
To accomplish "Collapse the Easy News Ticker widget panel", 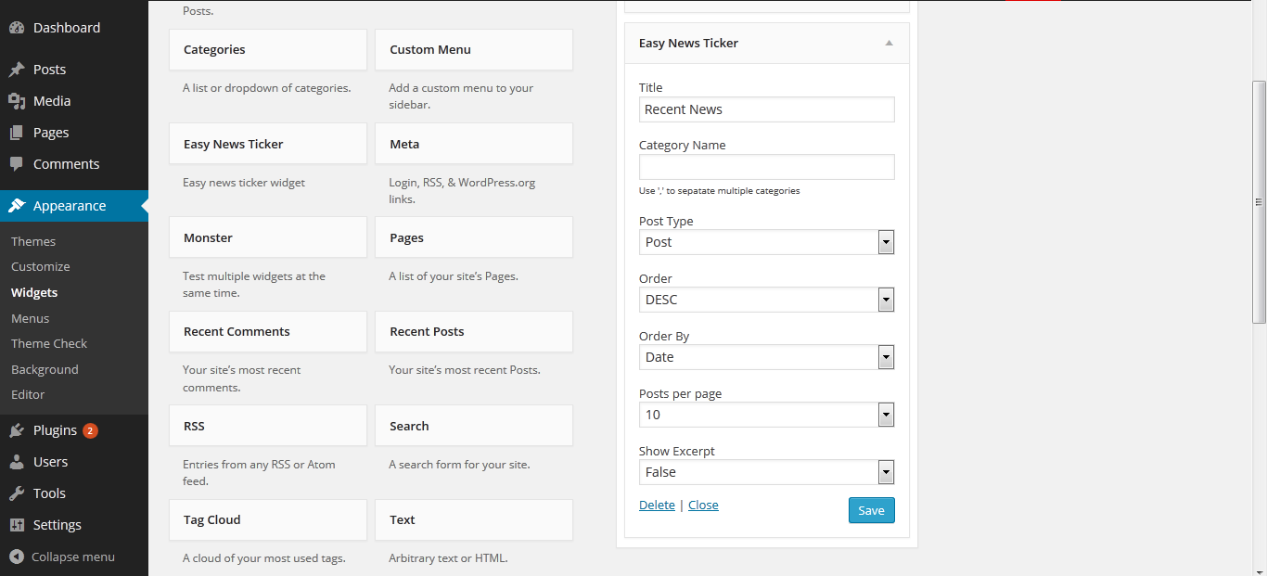I will click(889, 43).
